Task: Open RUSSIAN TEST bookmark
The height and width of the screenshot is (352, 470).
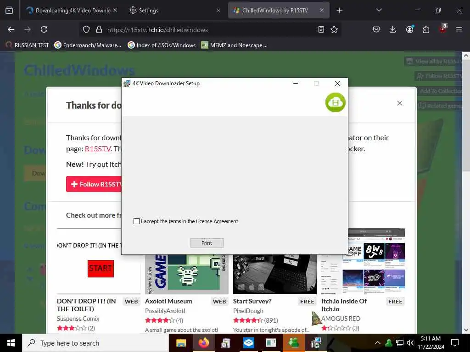Action: tap(27, 45)
